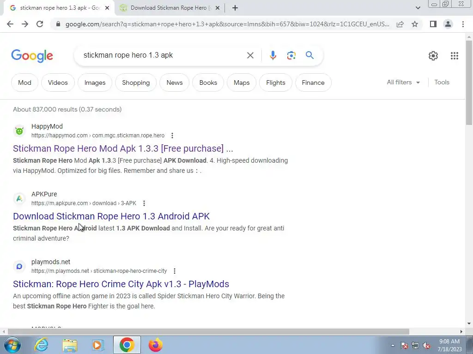
Task: Reload the current page
Action: coord(40,24)
